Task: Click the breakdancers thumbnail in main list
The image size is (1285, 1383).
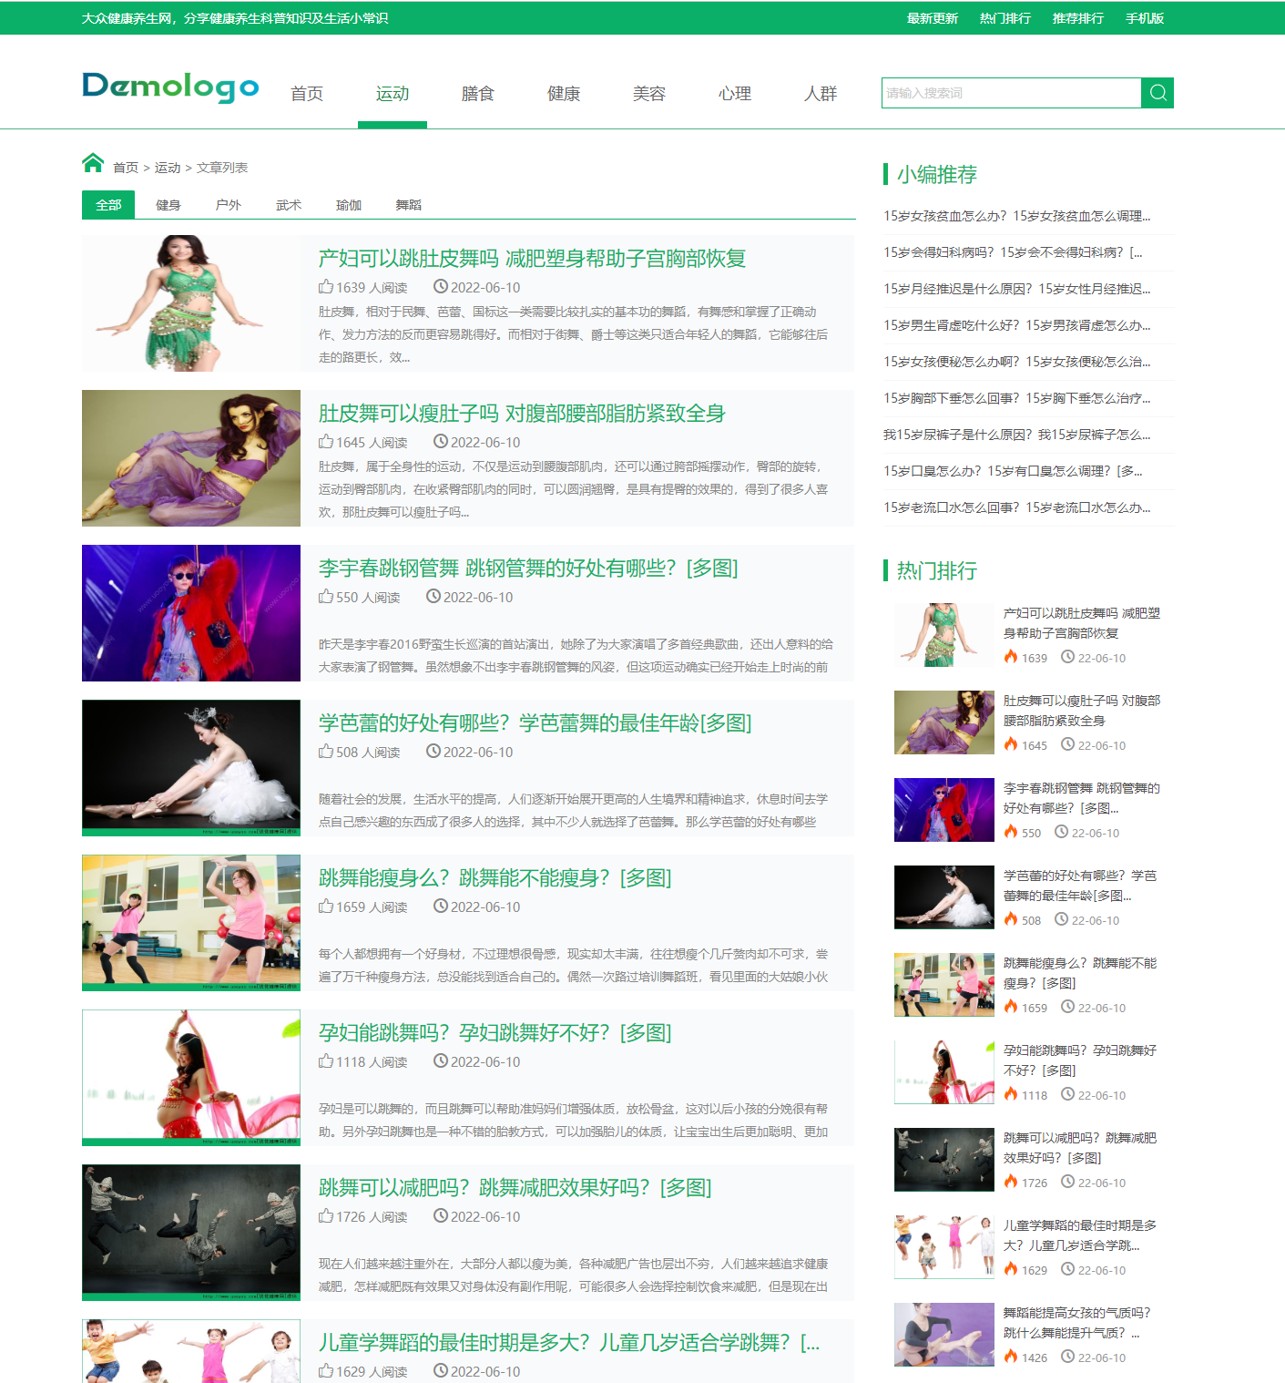Action: tap(191, 1233)
